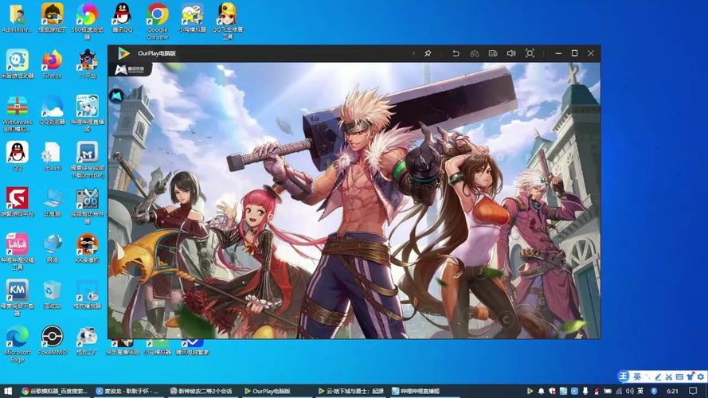Click the floating round assistant icon in game
This screenshot has width=708, height=398.
click(x=117, y=96)
